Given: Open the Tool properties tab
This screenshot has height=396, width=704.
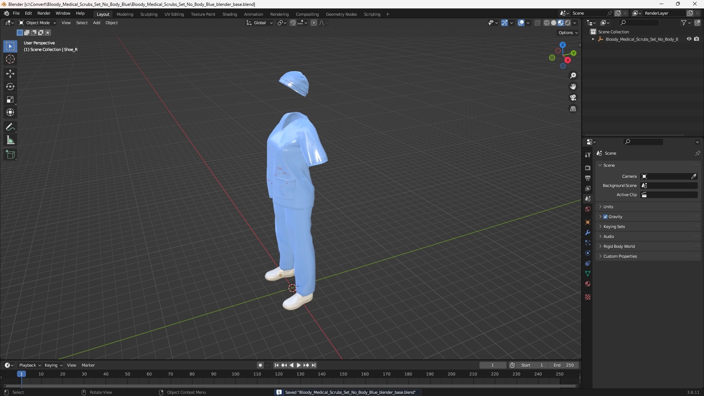Looking at the screenshot, I should (588, 155).
